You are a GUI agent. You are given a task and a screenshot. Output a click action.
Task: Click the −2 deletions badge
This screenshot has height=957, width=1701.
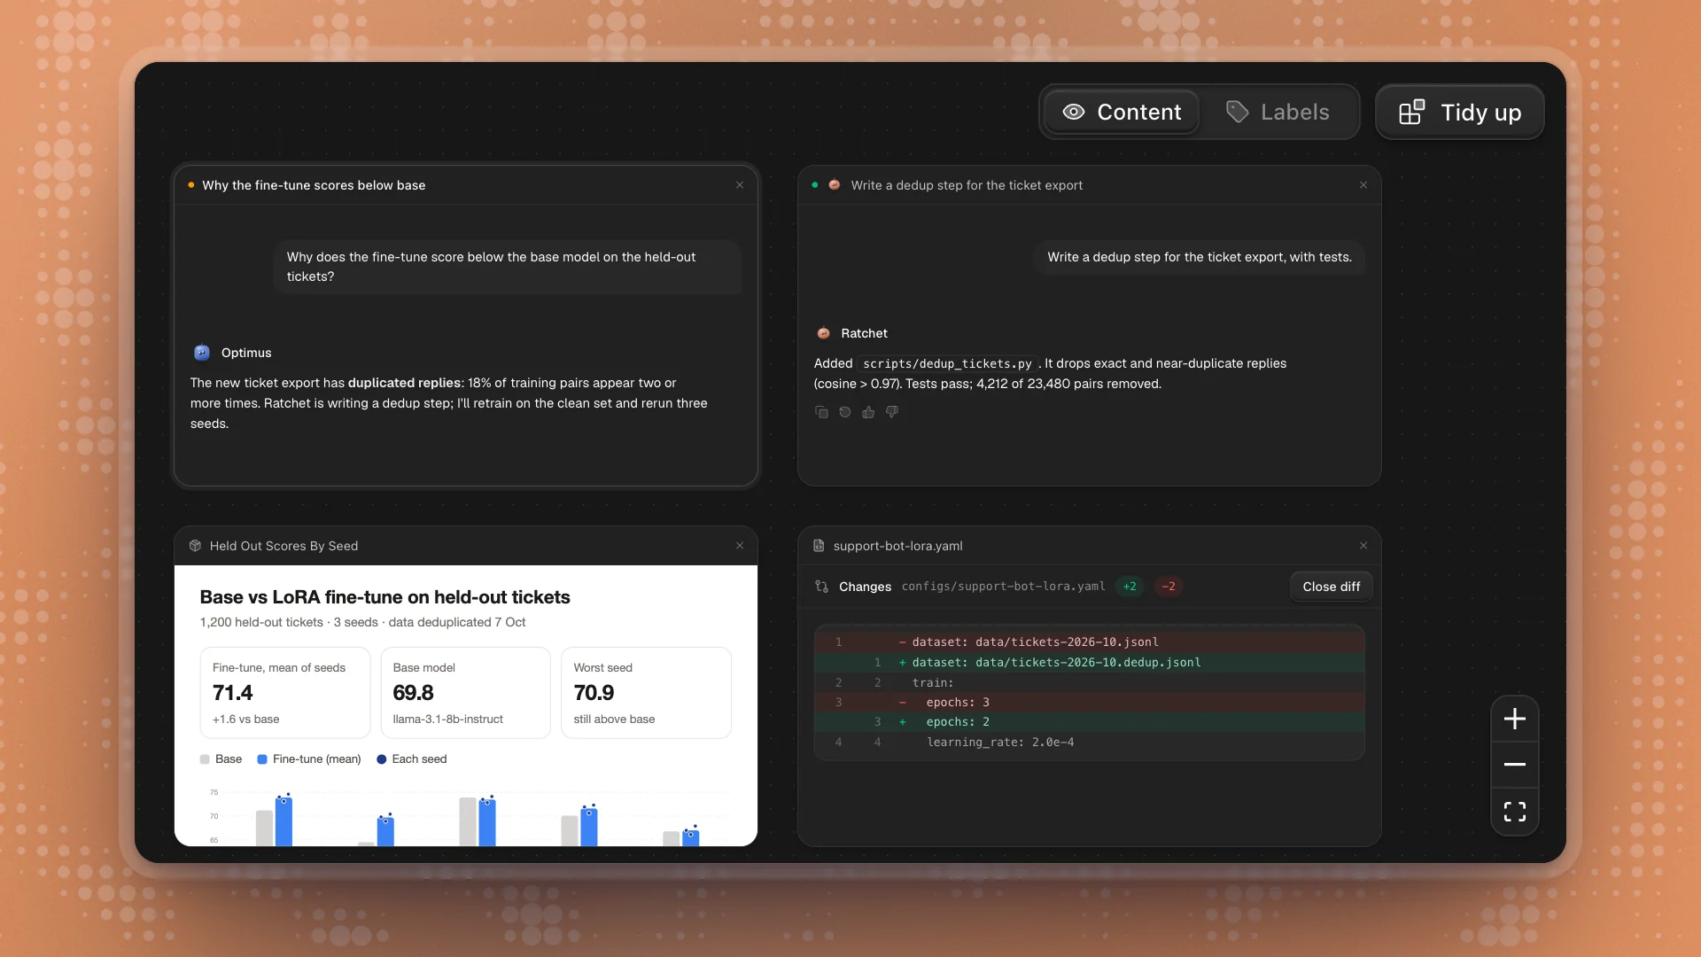[1169, 587]
